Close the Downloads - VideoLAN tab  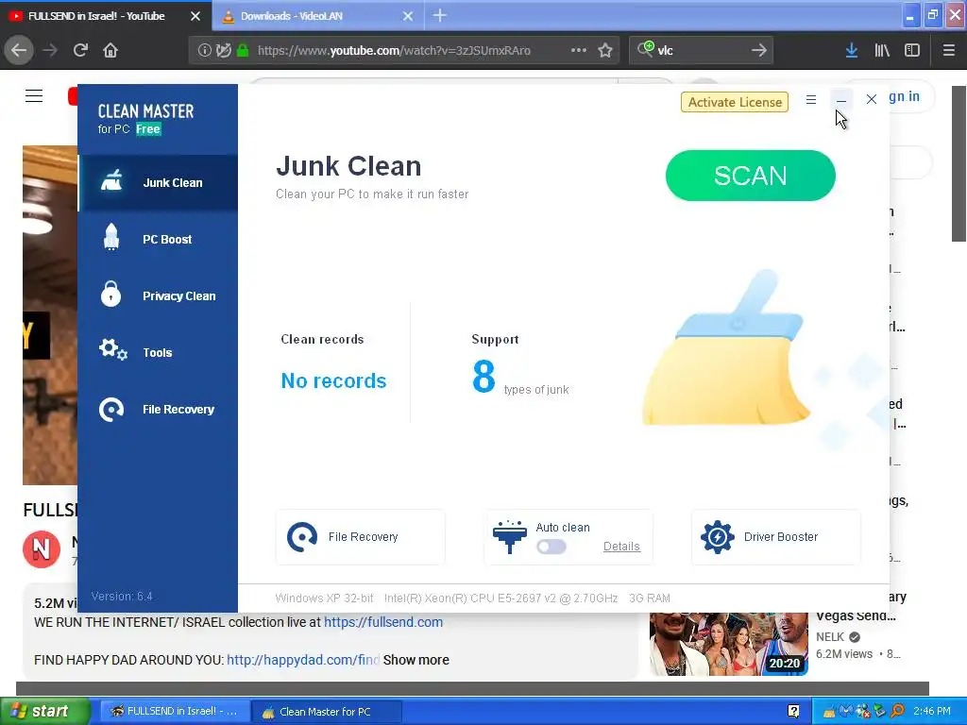pyautogui.click(x=408, y=16)
